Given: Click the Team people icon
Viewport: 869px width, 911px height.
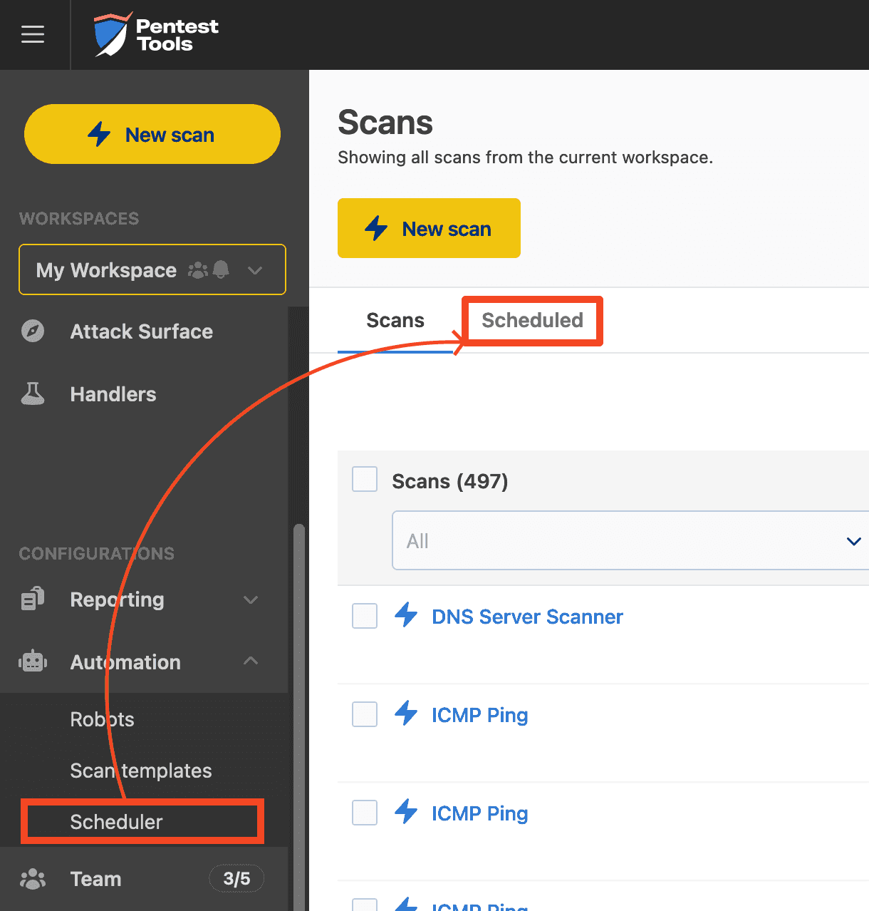Looking at the screenshot, I should click(33, 879).
